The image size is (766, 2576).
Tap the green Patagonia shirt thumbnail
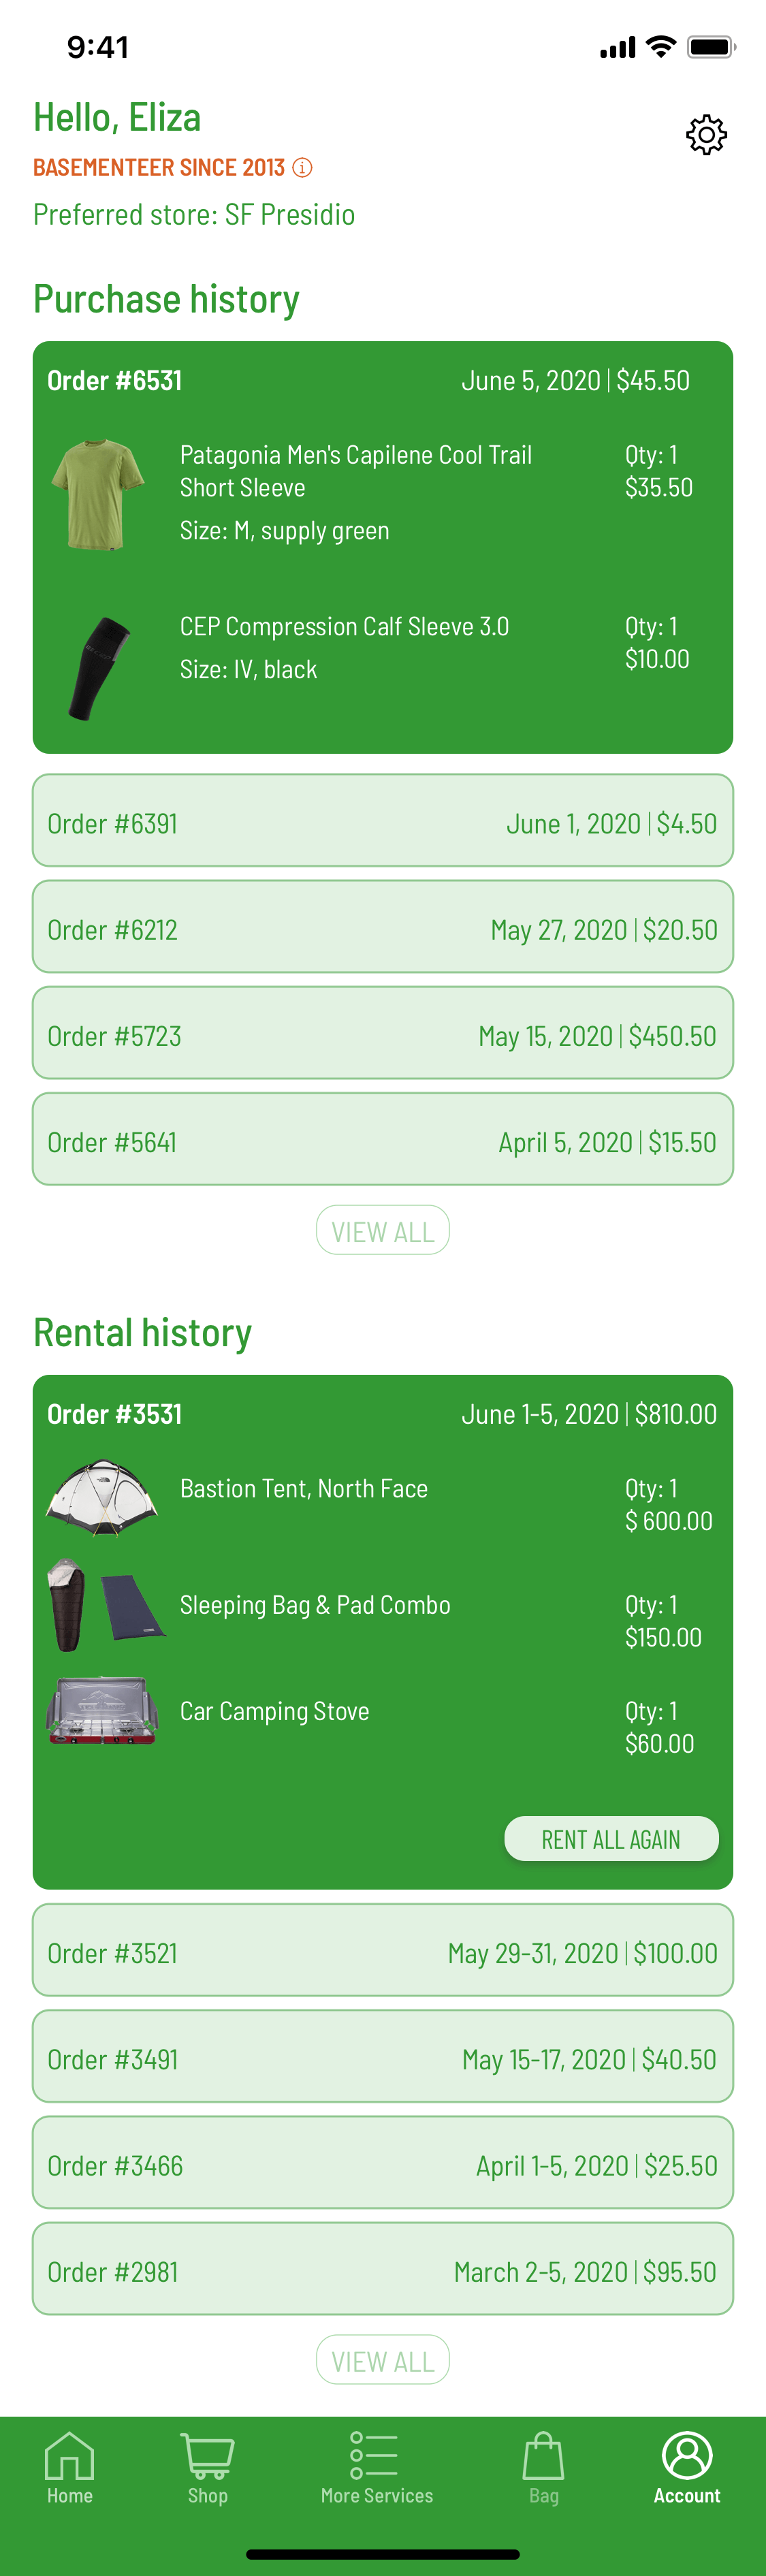98,493
